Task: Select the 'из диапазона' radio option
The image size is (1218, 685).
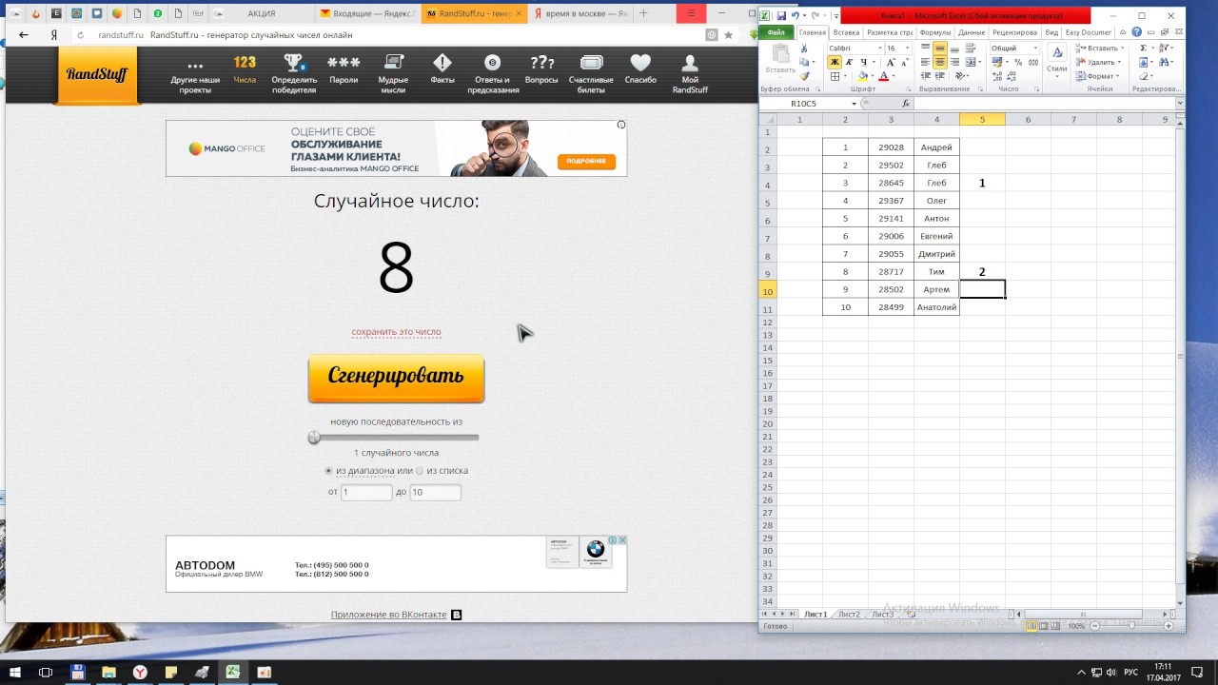Action: [x=328, y=470]
